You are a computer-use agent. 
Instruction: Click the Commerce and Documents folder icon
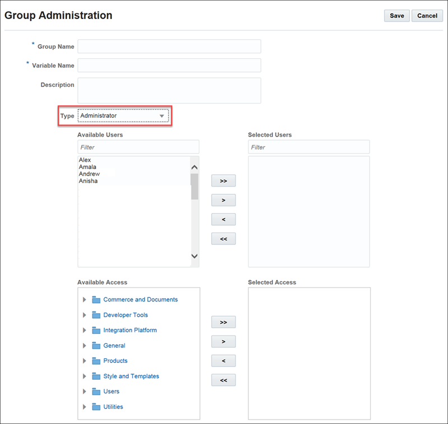(96, 300)
